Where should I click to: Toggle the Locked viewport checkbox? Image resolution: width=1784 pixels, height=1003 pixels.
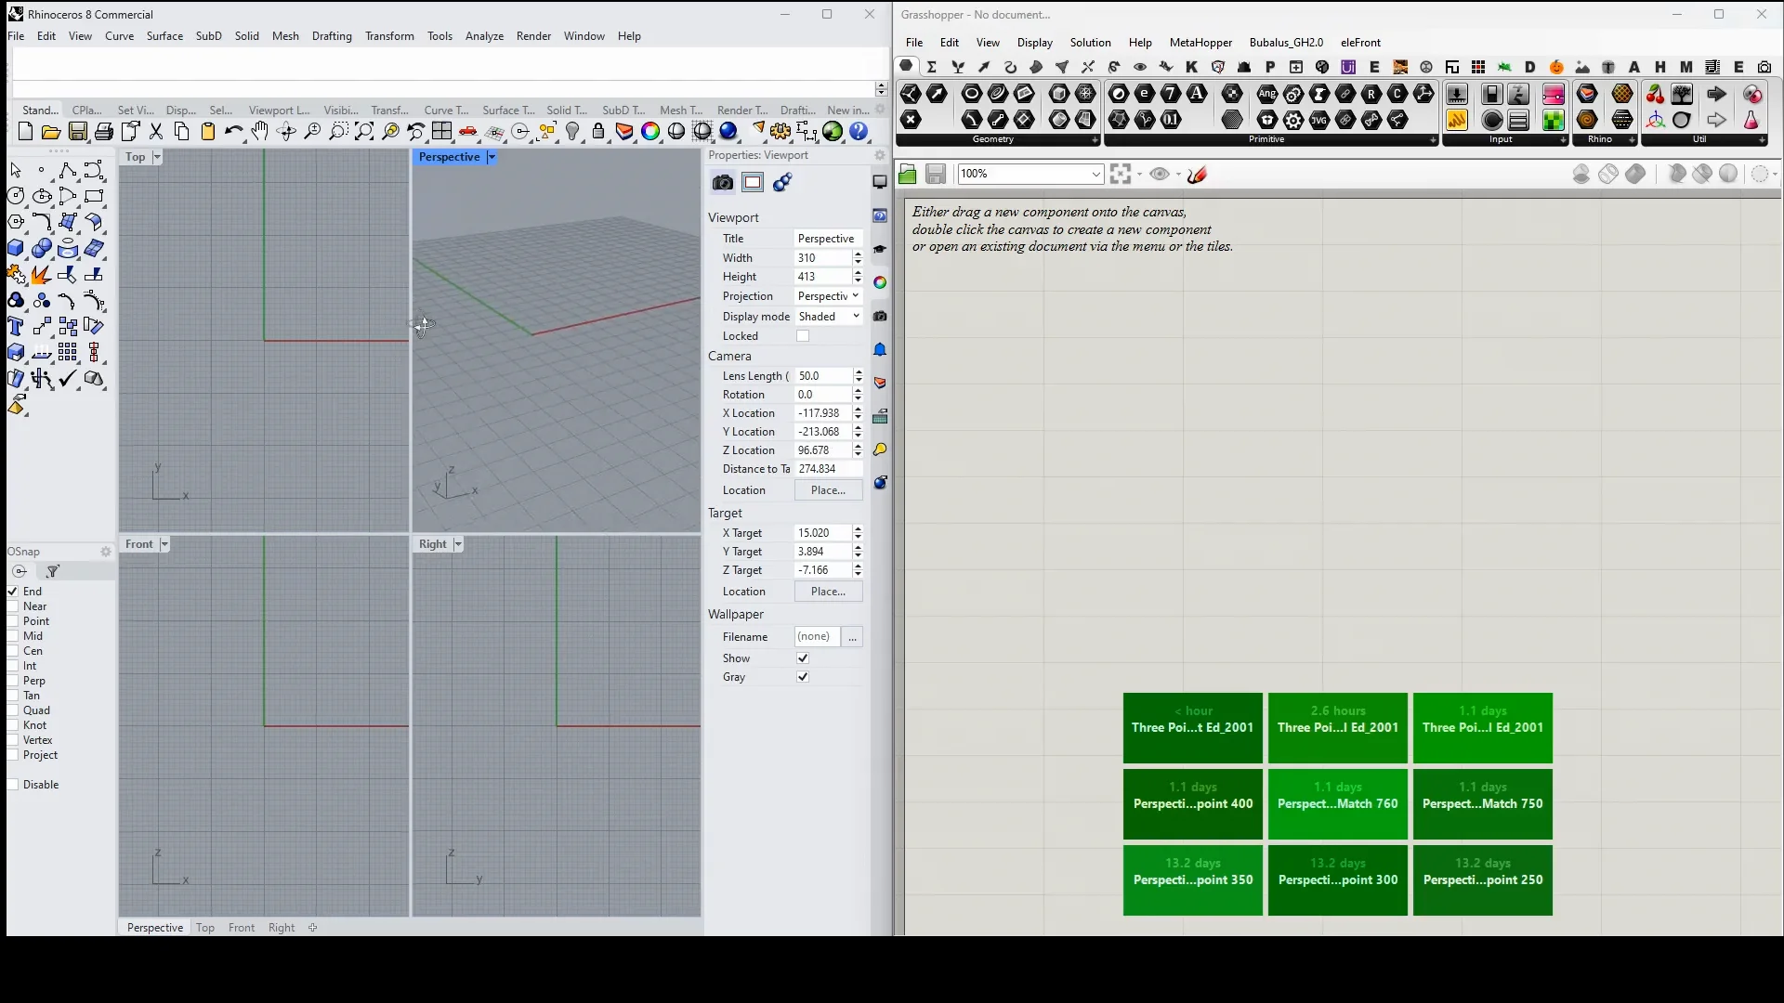(x=803, y=336)
